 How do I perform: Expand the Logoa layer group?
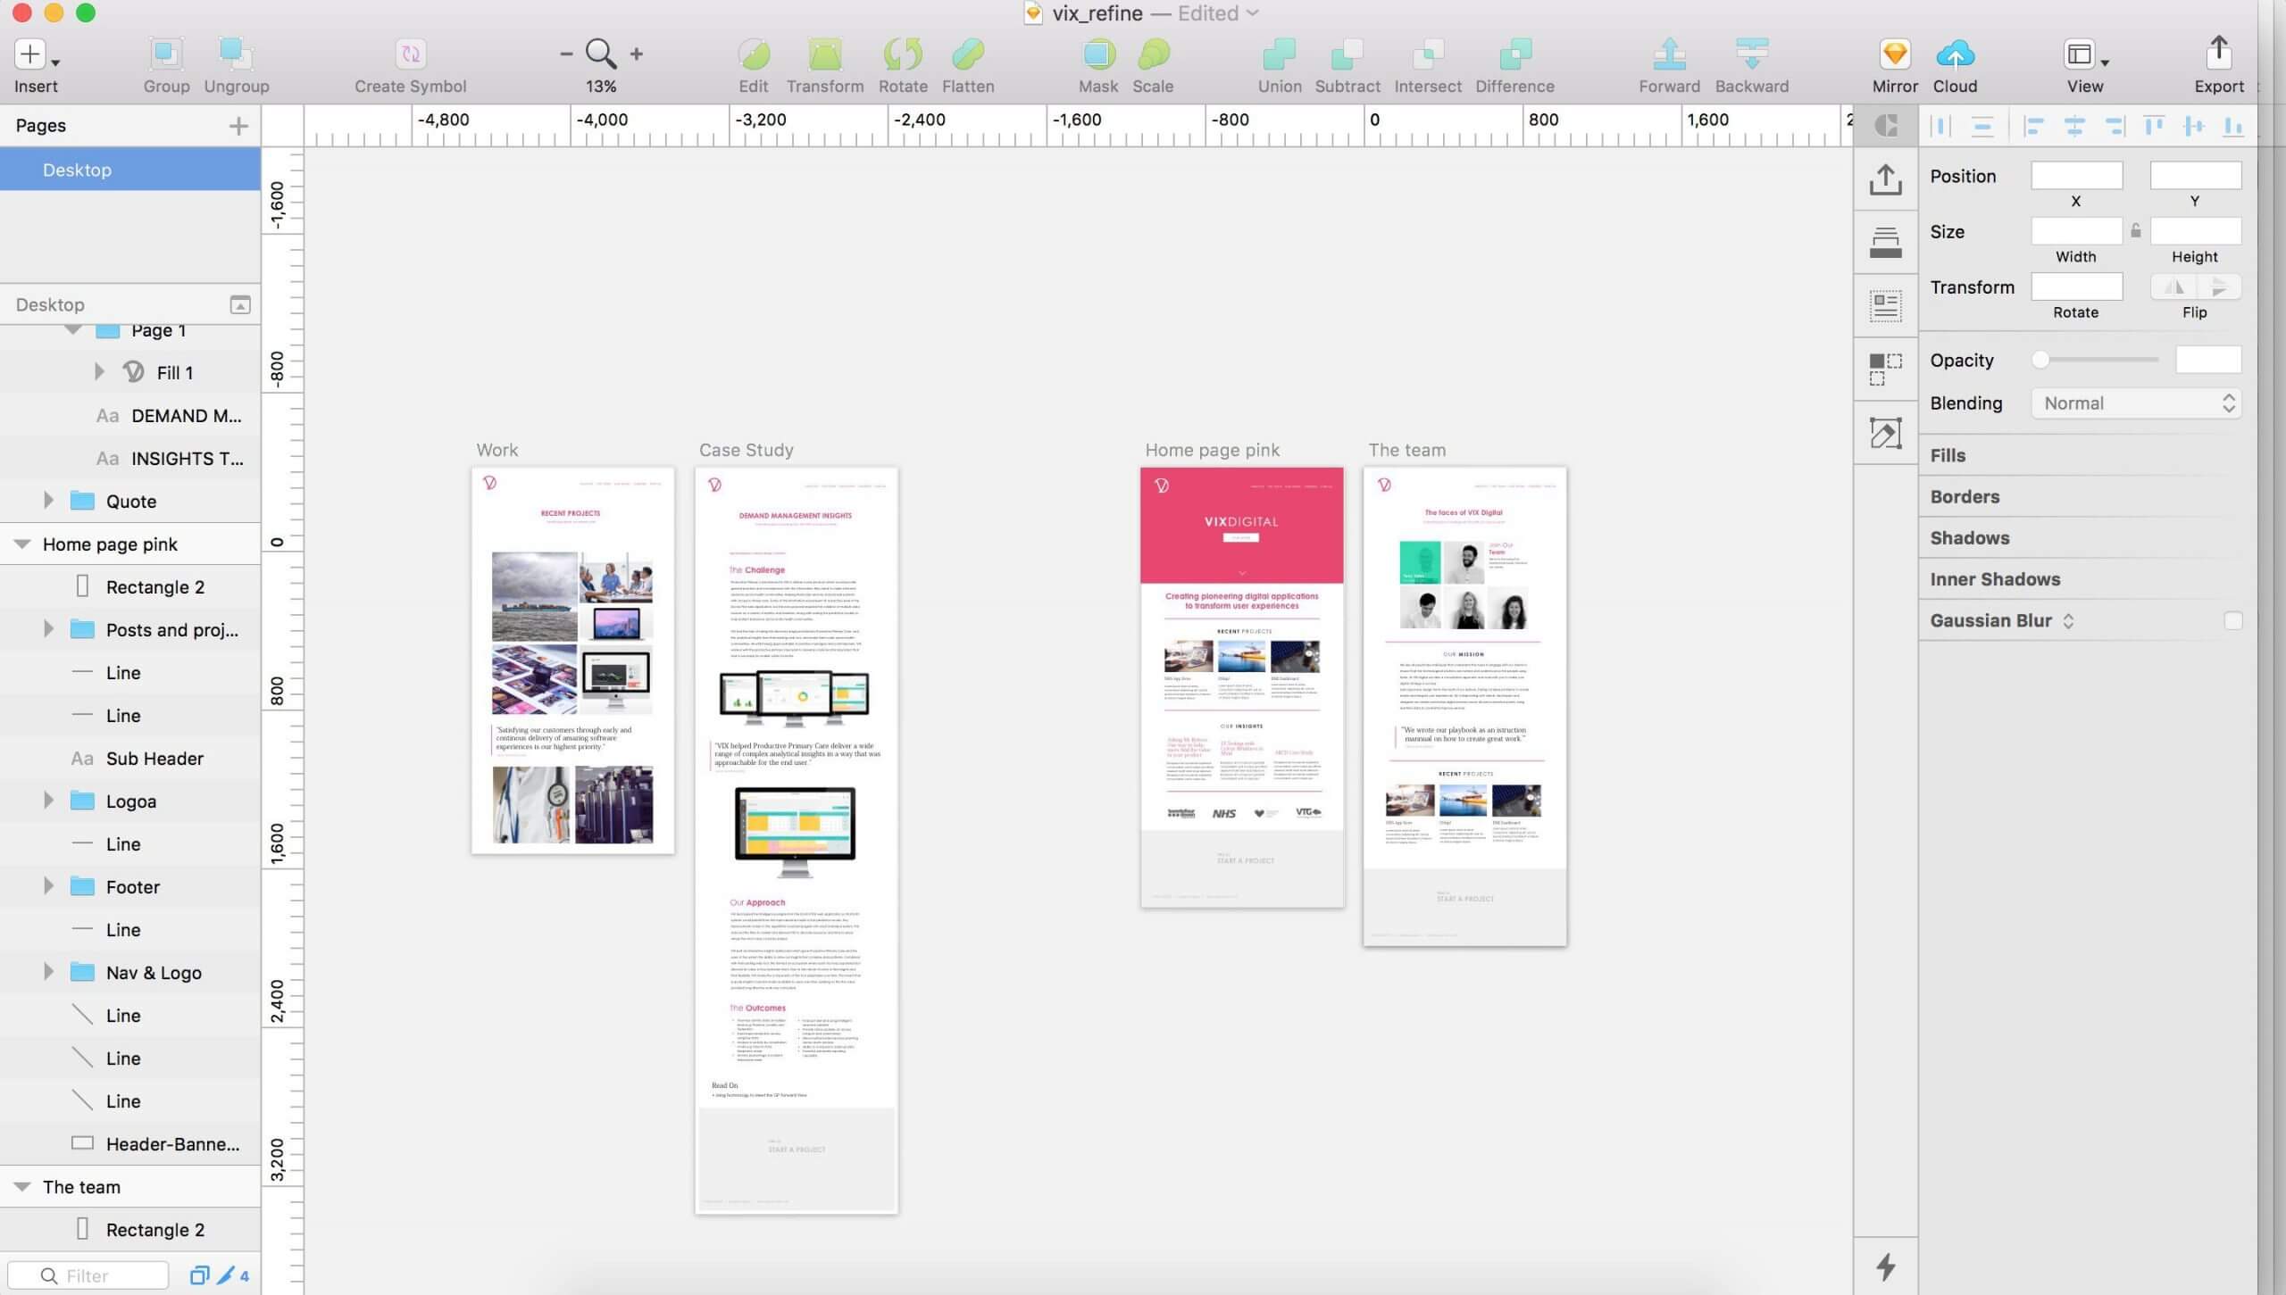(47, 801)
